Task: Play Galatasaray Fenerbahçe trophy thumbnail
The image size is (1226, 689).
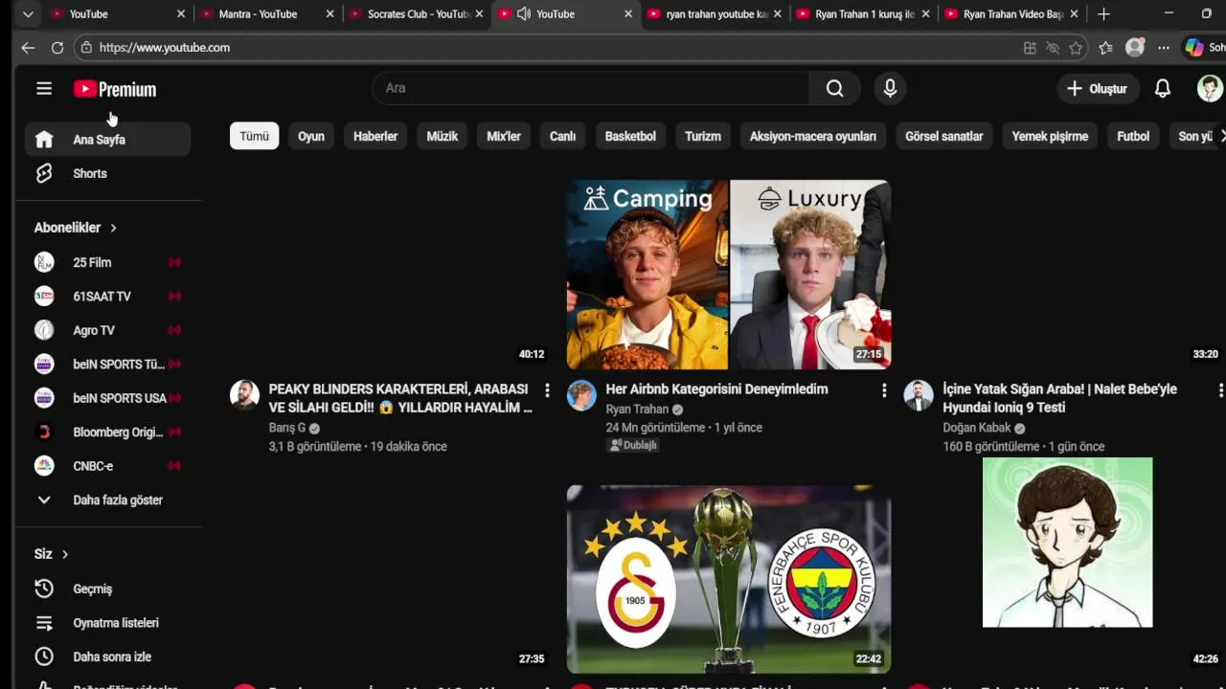Action: click(729, 579)
